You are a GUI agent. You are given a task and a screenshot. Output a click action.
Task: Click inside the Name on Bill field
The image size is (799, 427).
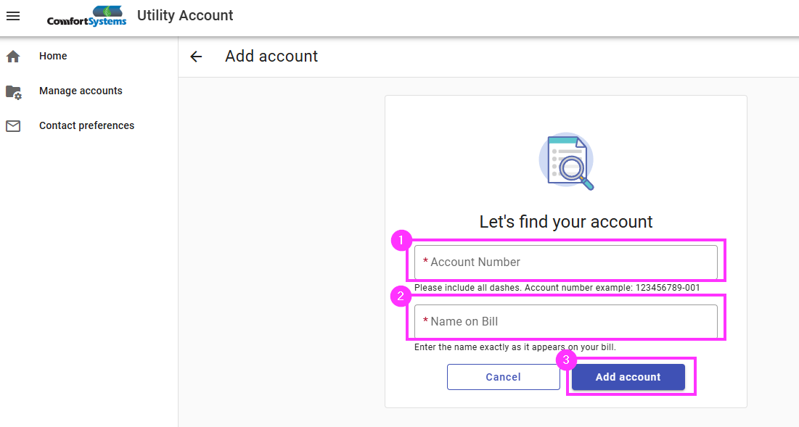pos(566,320)
